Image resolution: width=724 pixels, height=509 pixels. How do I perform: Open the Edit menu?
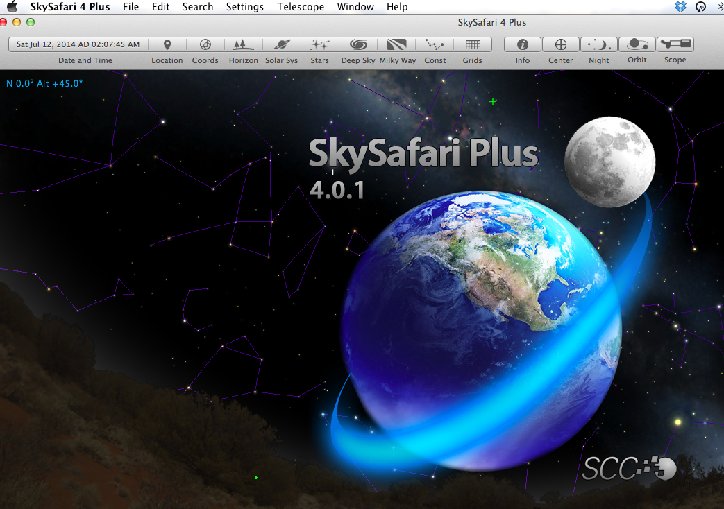(x=160, y=7)
